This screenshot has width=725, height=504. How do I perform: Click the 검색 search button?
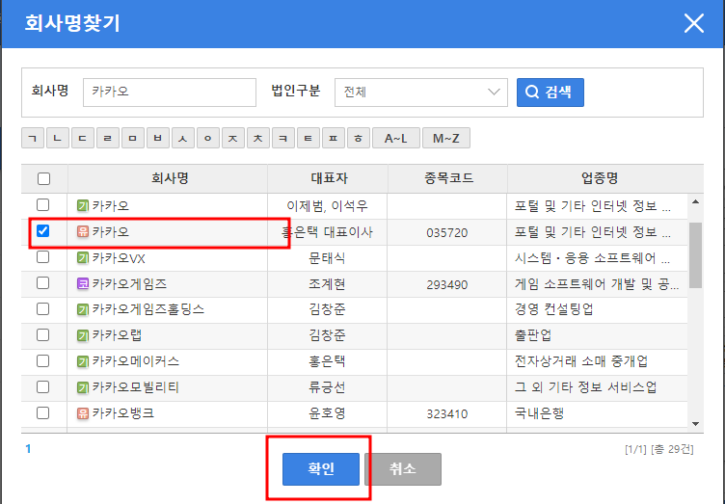(550, 93)
